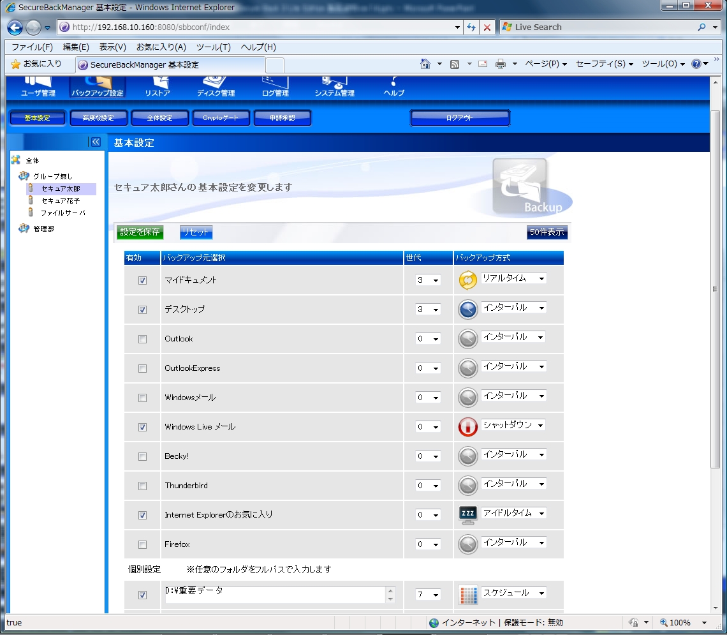Open the ヘルプ navigation icon
Screen dimensions: 727x635
tap(393, 87)
